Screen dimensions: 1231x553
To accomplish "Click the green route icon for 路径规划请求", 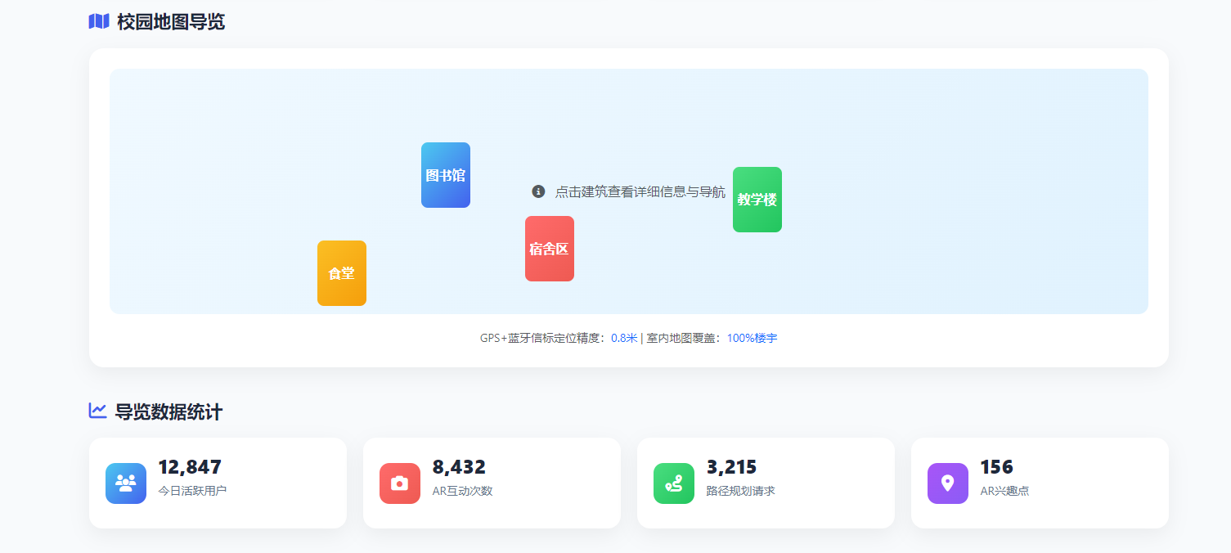I will click(x=674, y=483).
